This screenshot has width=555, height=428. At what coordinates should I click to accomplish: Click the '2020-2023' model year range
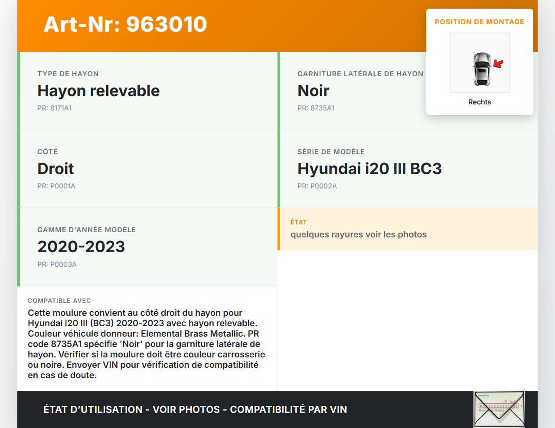click(81, 247)
